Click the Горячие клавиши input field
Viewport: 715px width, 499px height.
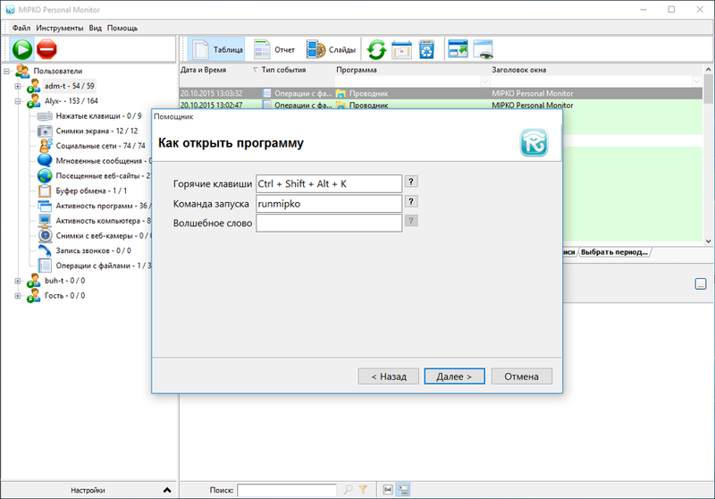point(329,184)
